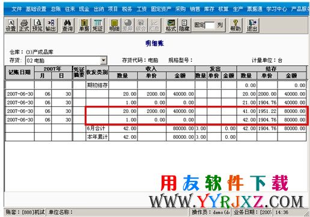Select the 1951.22 unit price cell
The width and height of the screenshot is (310, 217).
[x=267, y=111]
